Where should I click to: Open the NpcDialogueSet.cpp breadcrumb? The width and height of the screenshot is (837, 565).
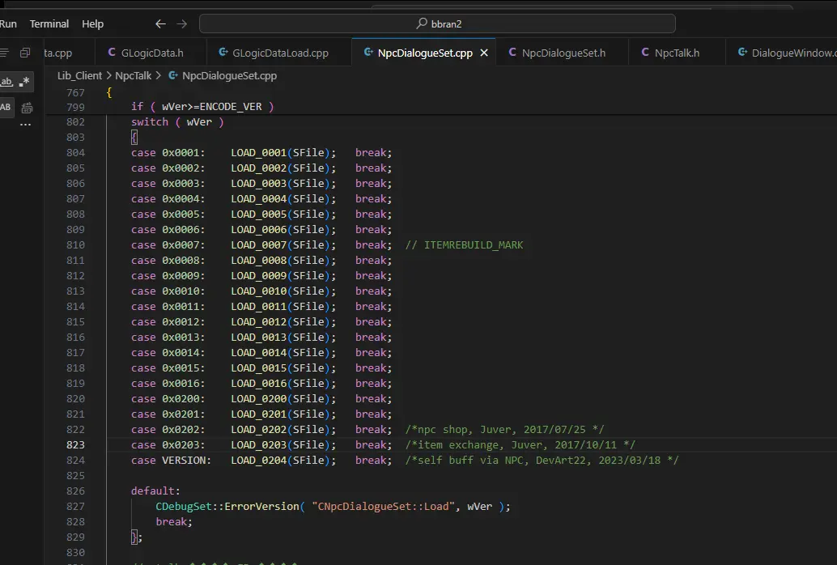click(229, 76)
